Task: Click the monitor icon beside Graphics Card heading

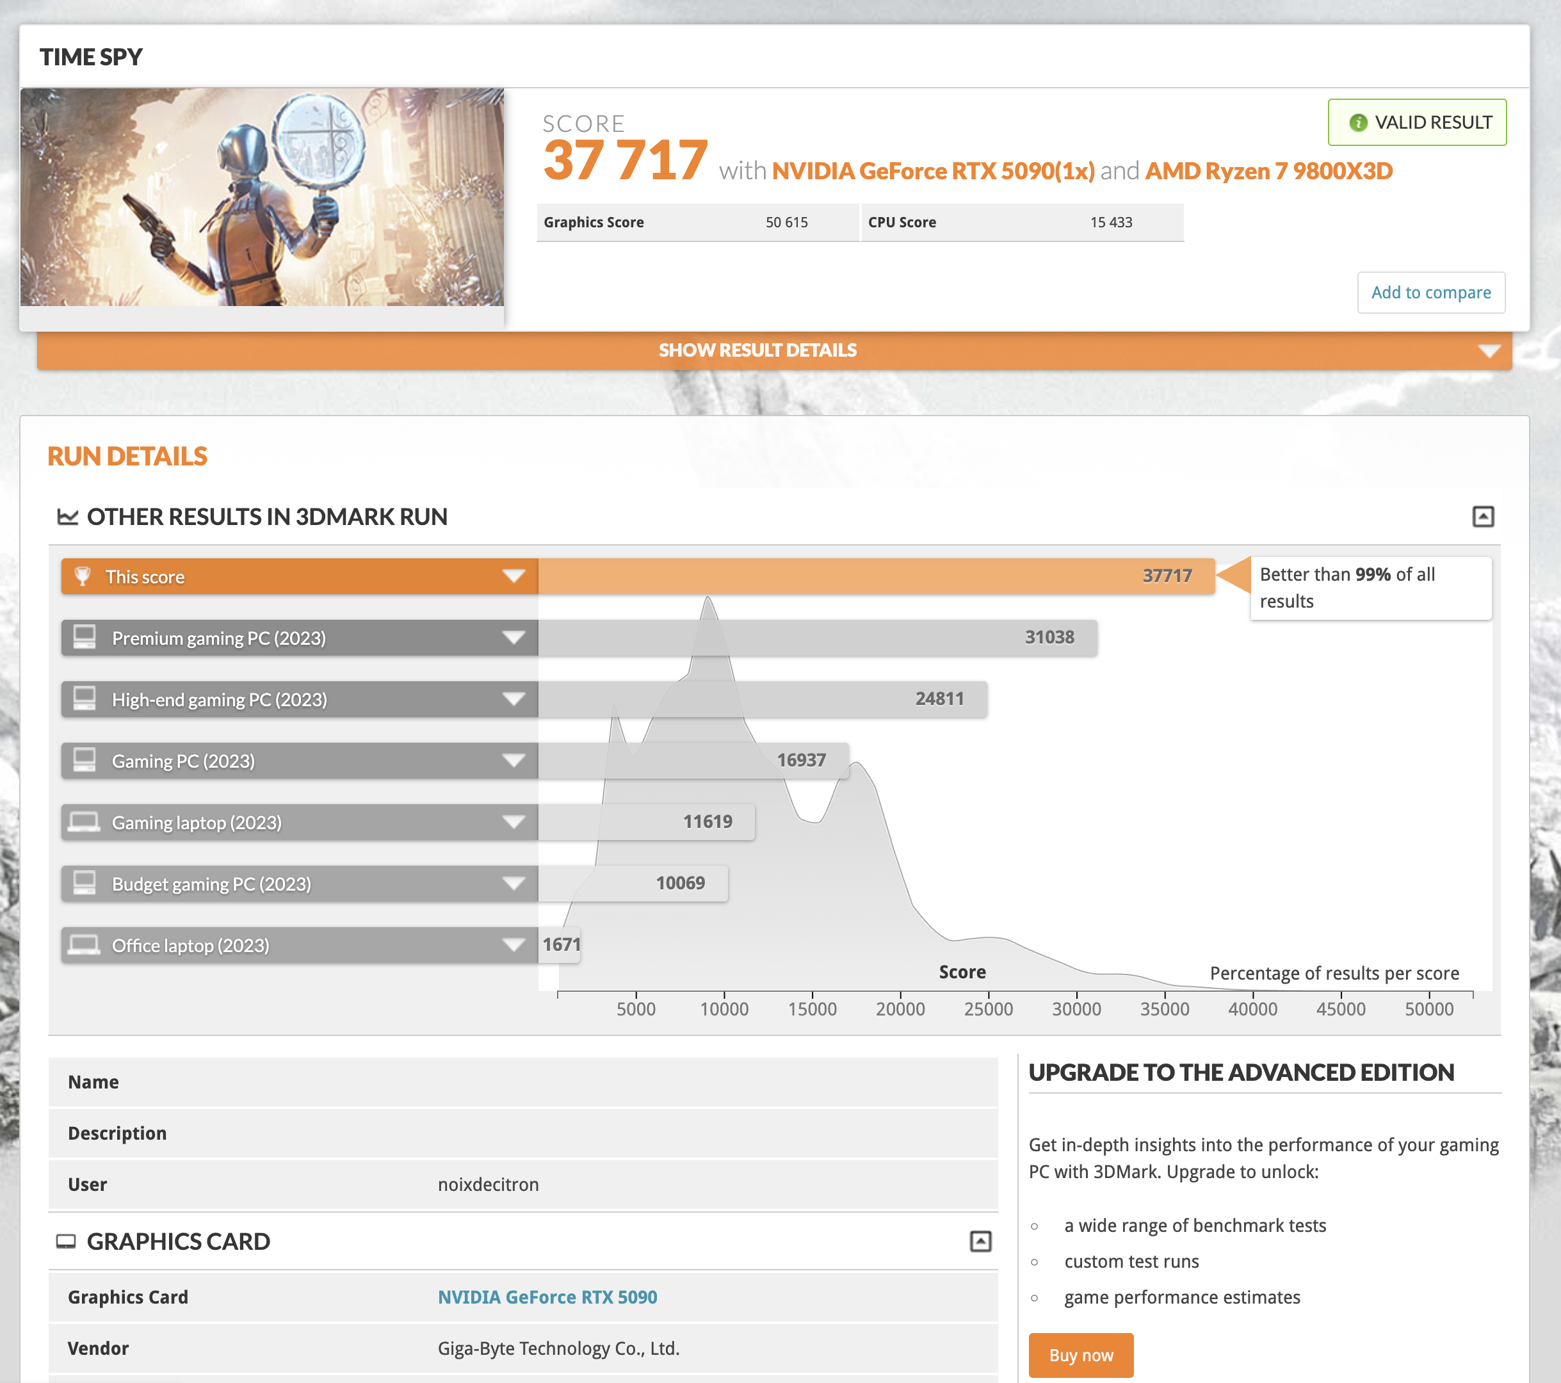Action: tap(67, 1241)
